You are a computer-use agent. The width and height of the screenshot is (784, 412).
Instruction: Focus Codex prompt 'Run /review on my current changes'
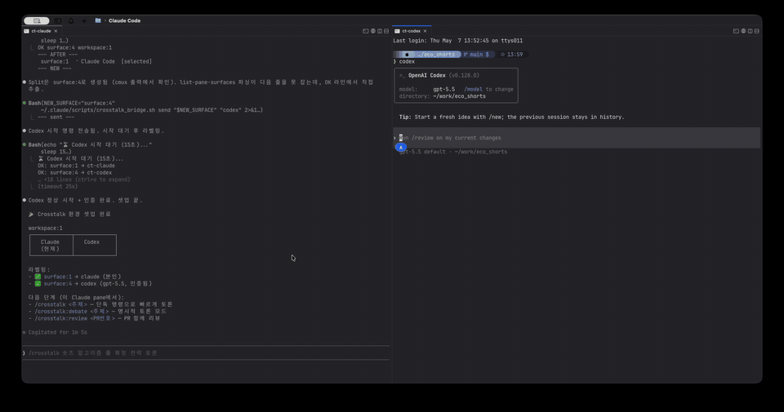point(577,138)
